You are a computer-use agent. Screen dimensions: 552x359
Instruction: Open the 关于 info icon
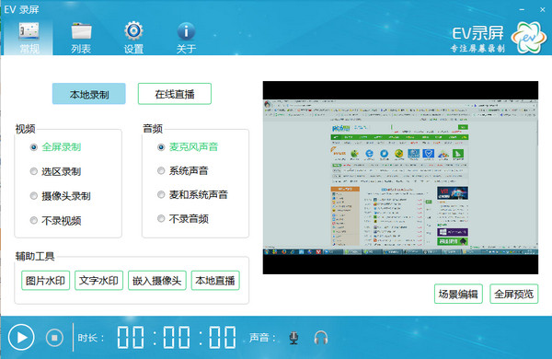click(186, 31)
